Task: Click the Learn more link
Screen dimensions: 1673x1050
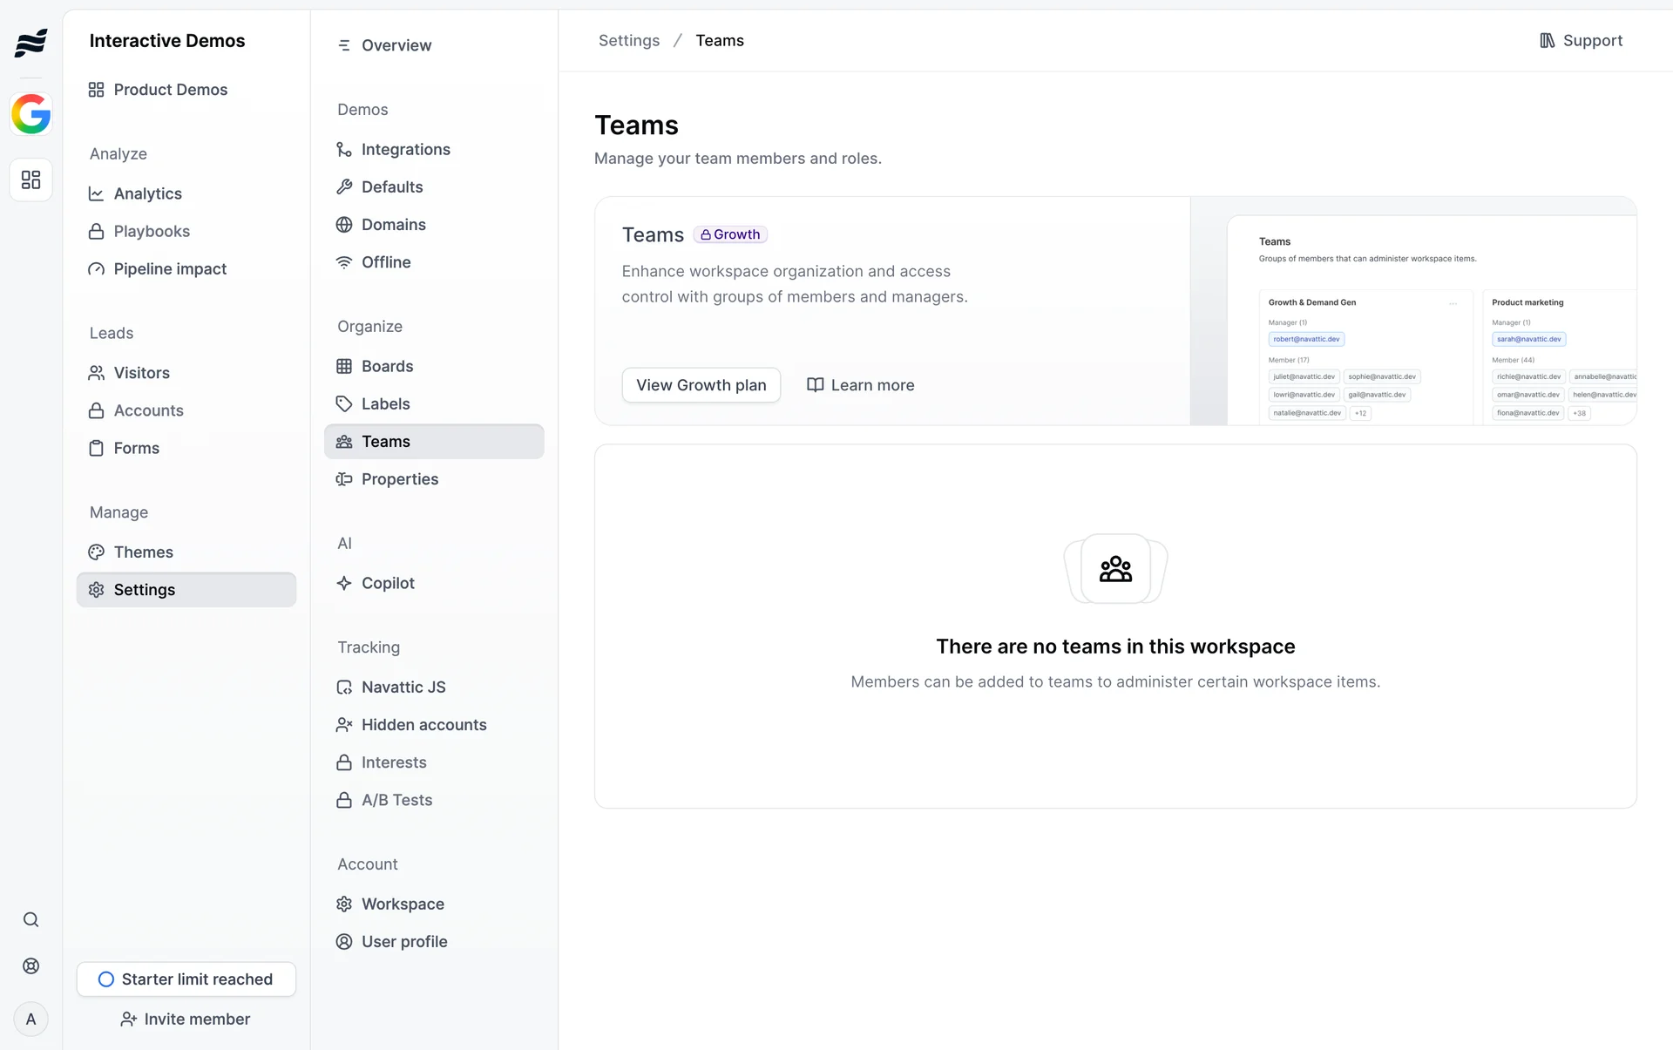Action: 860,385
